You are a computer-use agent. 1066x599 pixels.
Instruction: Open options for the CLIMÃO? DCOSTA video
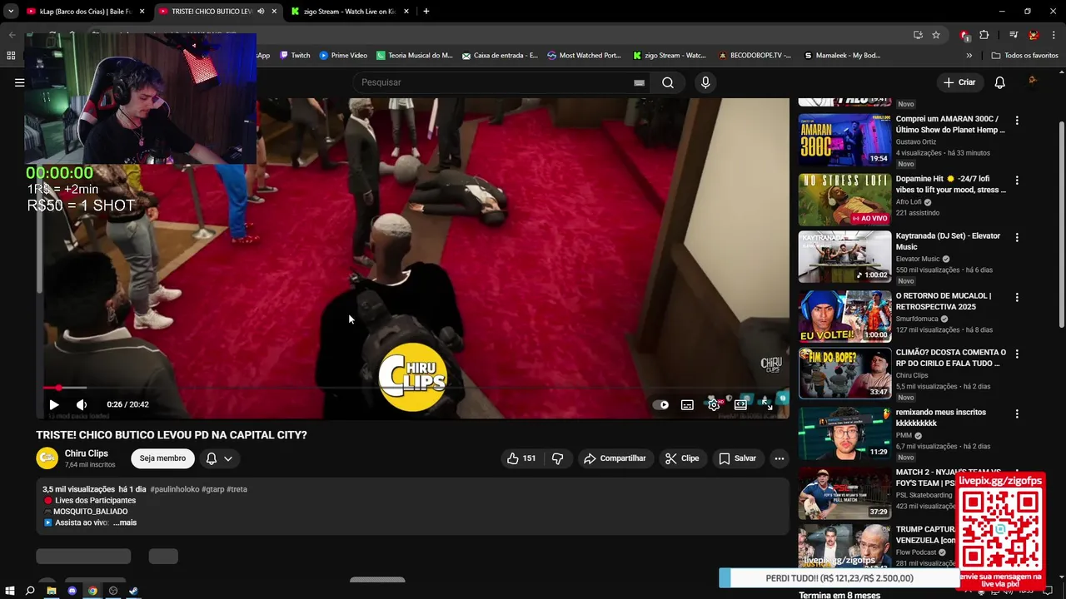pos(1017,354)
